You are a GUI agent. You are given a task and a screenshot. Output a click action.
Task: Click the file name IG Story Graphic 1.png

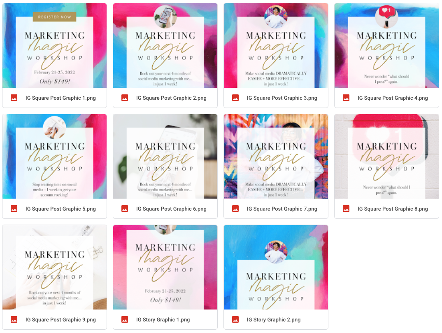[x=163, y=320]
